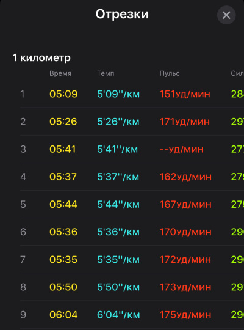This screenshot has height=330, width=244.
Task: Open the partially visible Сил column header
Action: pyautogui.click(x=237, y=73)
